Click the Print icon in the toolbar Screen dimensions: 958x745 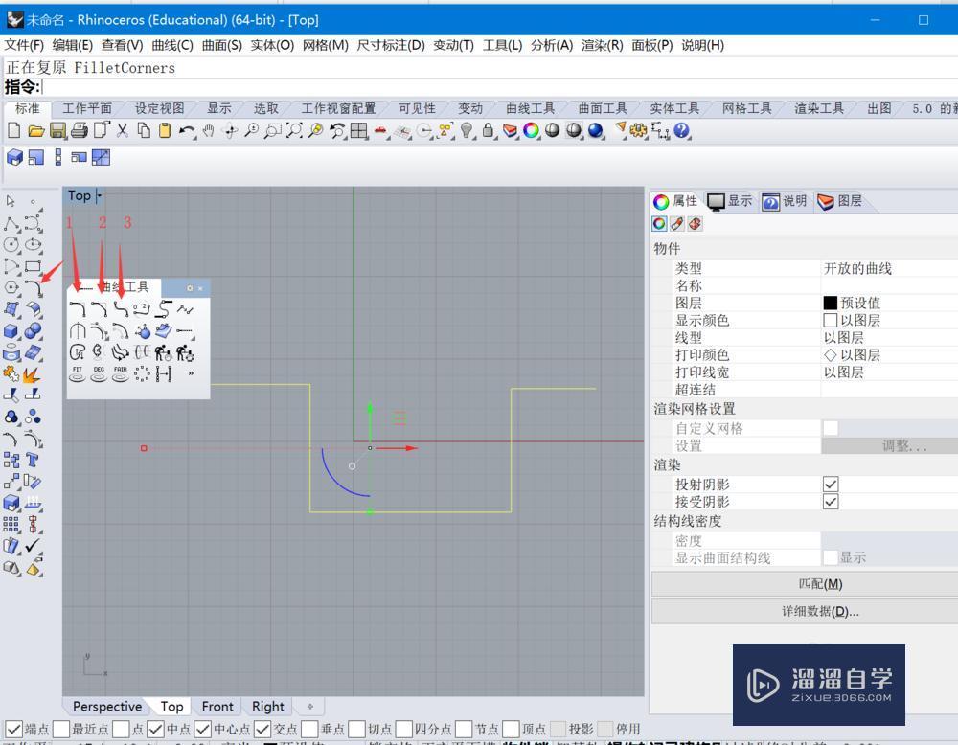79,130
